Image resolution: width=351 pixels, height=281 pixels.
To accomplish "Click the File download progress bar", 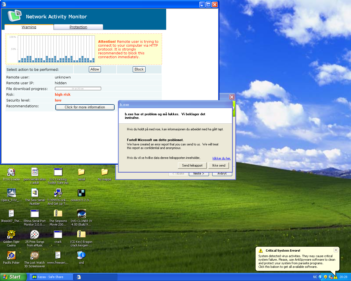I will [78, 89].
